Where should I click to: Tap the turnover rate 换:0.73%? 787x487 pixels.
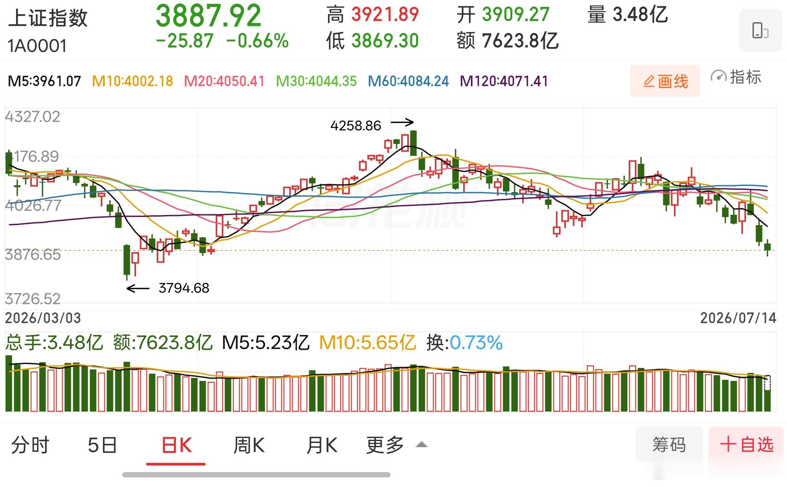(464, 343)
